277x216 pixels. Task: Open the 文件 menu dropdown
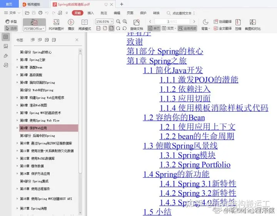click(12, 13)
